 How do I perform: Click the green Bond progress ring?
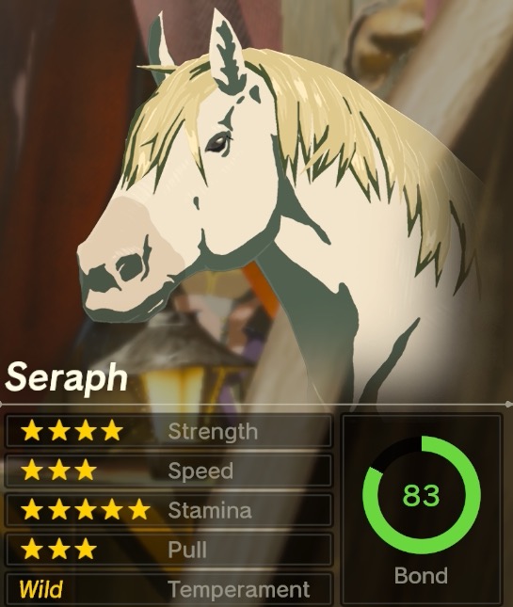click(x=422, y=495)
